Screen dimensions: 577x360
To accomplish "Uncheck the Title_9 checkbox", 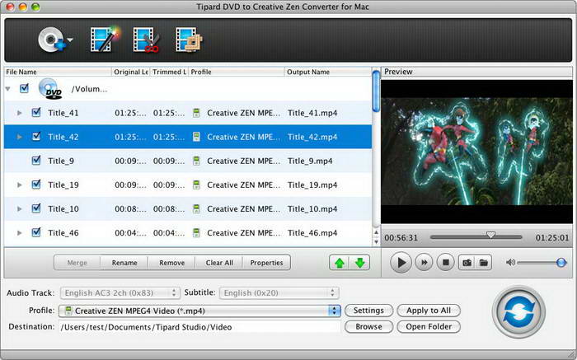I will [x=36, y=161].
